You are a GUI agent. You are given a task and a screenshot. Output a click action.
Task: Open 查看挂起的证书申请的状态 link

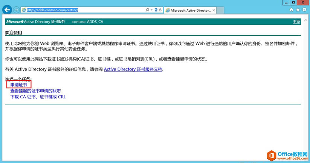coord(35,91)
